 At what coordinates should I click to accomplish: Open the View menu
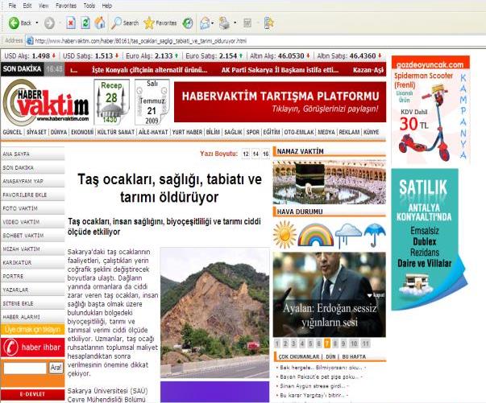[44, 6]
